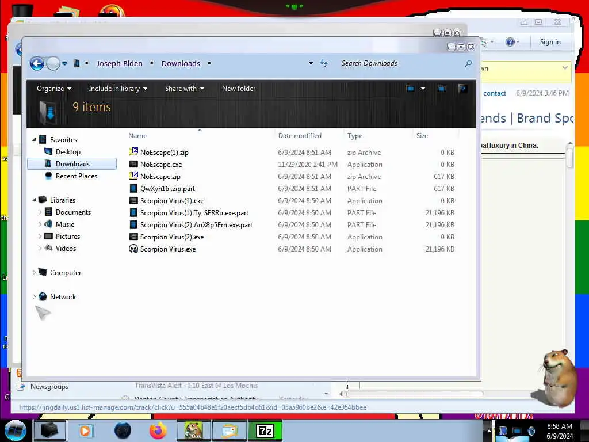The height and width of the screenshot is (442, 589).
Task: Click the Network globe icon
Action: pyautogui.click(x=43, y=296)
